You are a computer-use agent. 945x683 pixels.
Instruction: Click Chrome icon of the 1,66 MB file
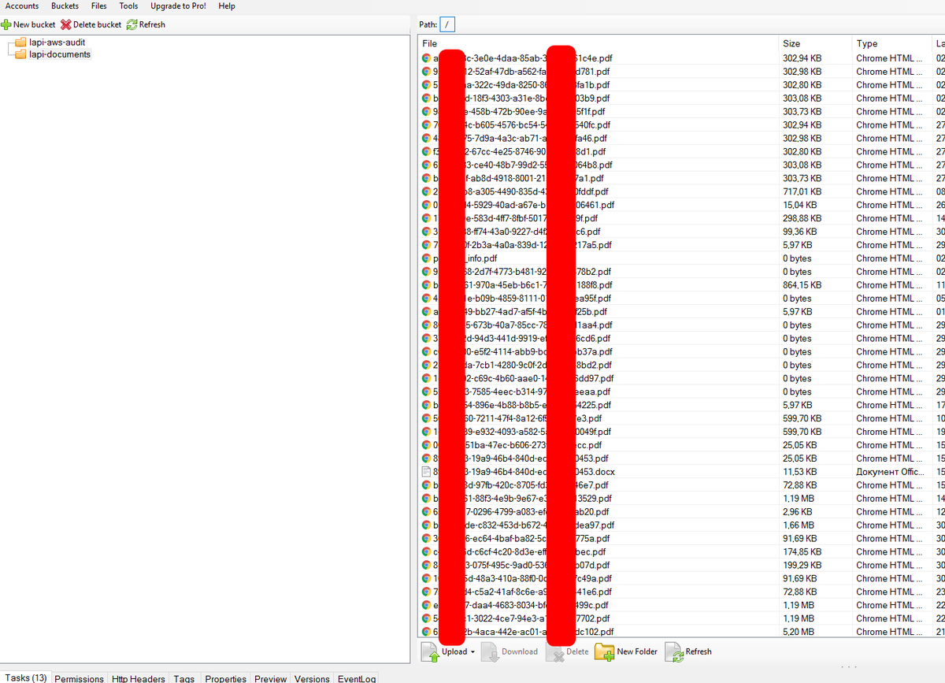(x=427, y=525)
